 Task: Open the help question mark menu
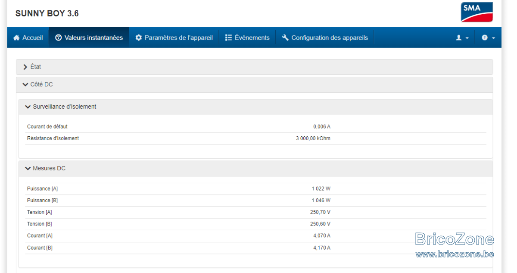click(485, 38)
